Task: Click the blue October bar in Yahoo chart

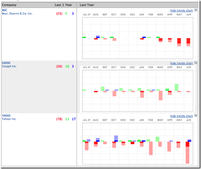Action: (x=116, y=138)
